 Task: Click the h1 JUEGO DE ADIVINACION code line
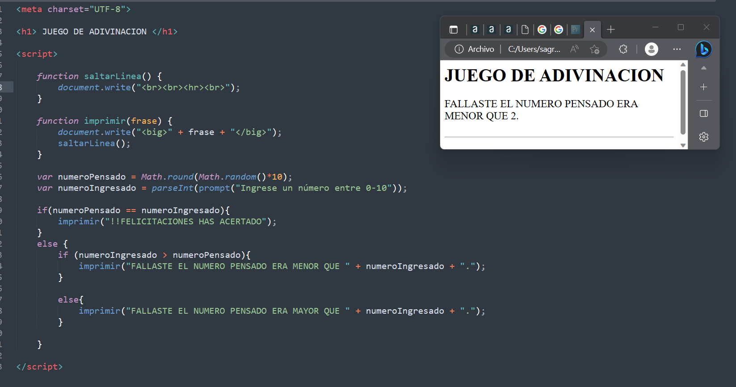[x=97, y=32]
